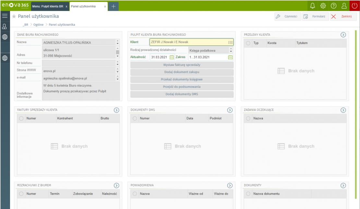Open calendar picker for Aktualność date
Screen dimensions: 360x209
[x=172, y=57]
